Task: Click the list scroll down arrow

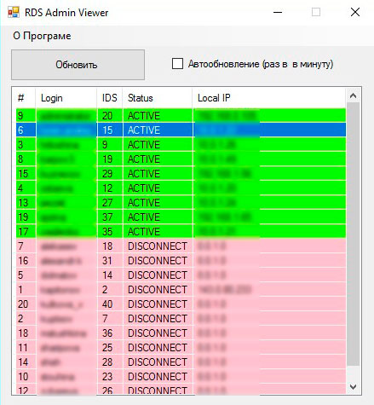Action: [354, 387]
